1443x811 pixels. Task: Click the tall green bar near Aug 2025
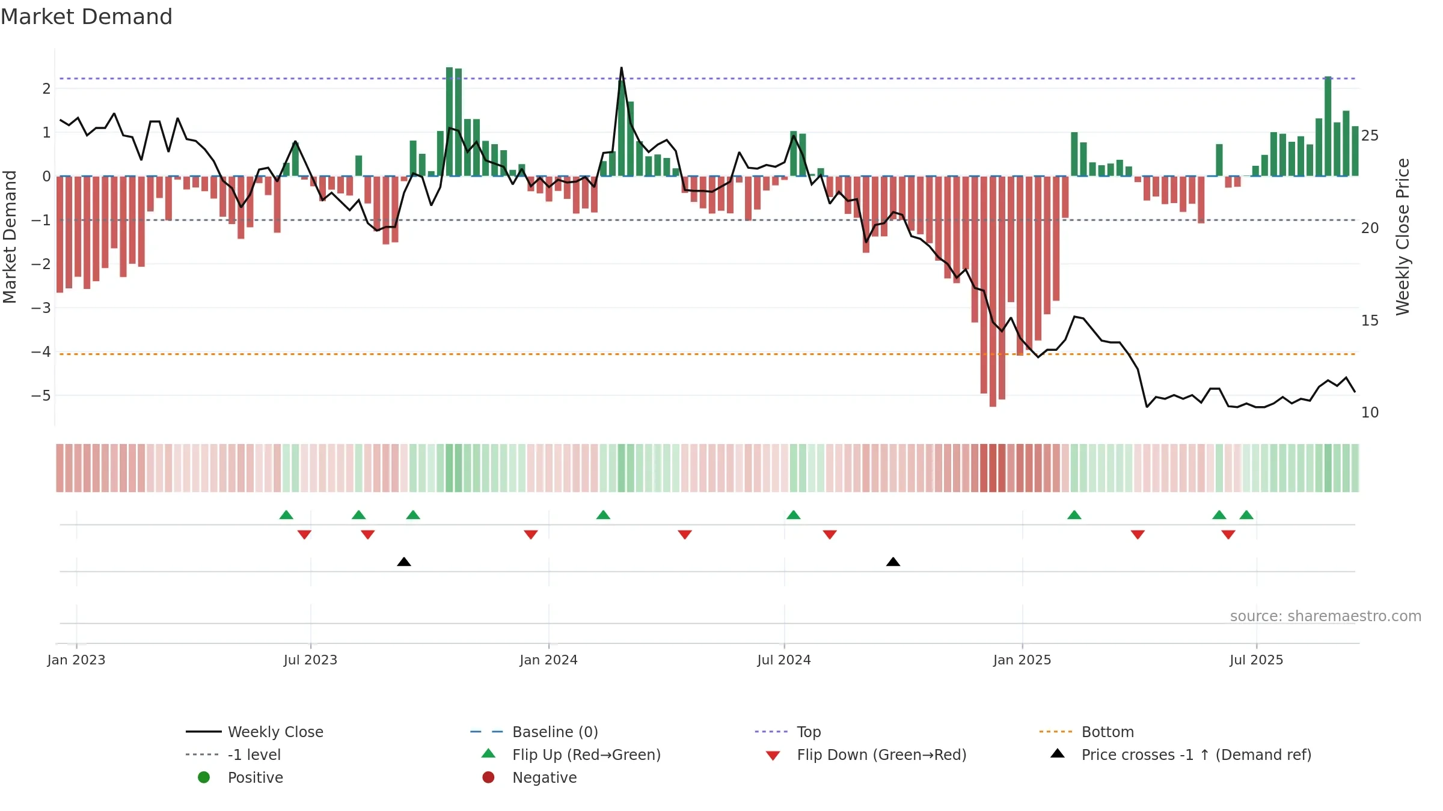(x=1328, y=126)
